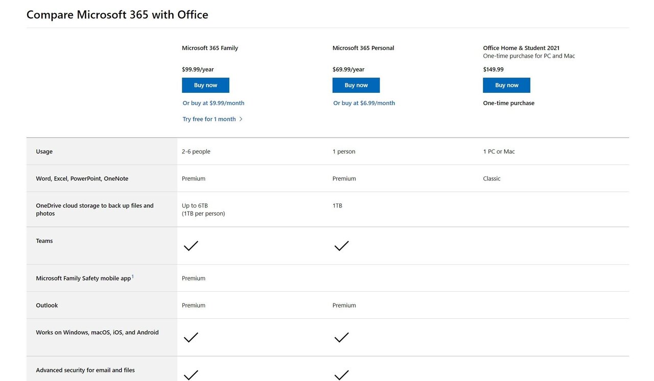Click the Teams checkmark under Microsoft 365 Family
This screenshot has width=654, height=381.
[x=191, y=246]
